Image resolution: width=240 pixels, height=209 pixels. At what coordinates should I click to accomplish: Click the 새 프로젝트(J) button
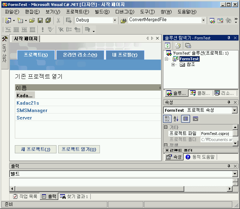point(36,149)
